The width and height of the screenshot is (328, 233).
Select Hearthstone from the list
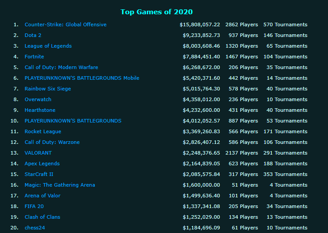pyautogui.click(x=40, y=110)
